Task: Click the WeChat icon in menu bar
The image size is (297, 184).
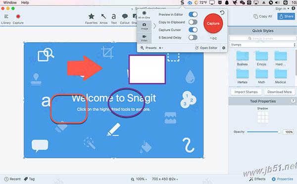Action: tap(242, 2)
